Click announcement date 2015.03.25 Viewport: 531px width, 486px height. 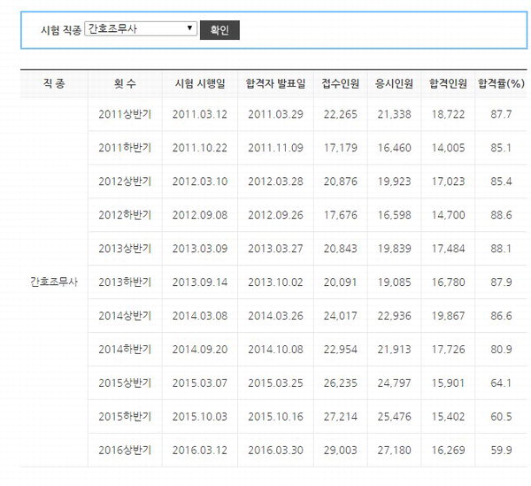[x=275, y=383]
